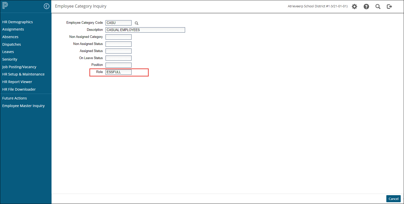Click the Employee Category Code field
Screen dimensions: 404x204
pos(118,23)
